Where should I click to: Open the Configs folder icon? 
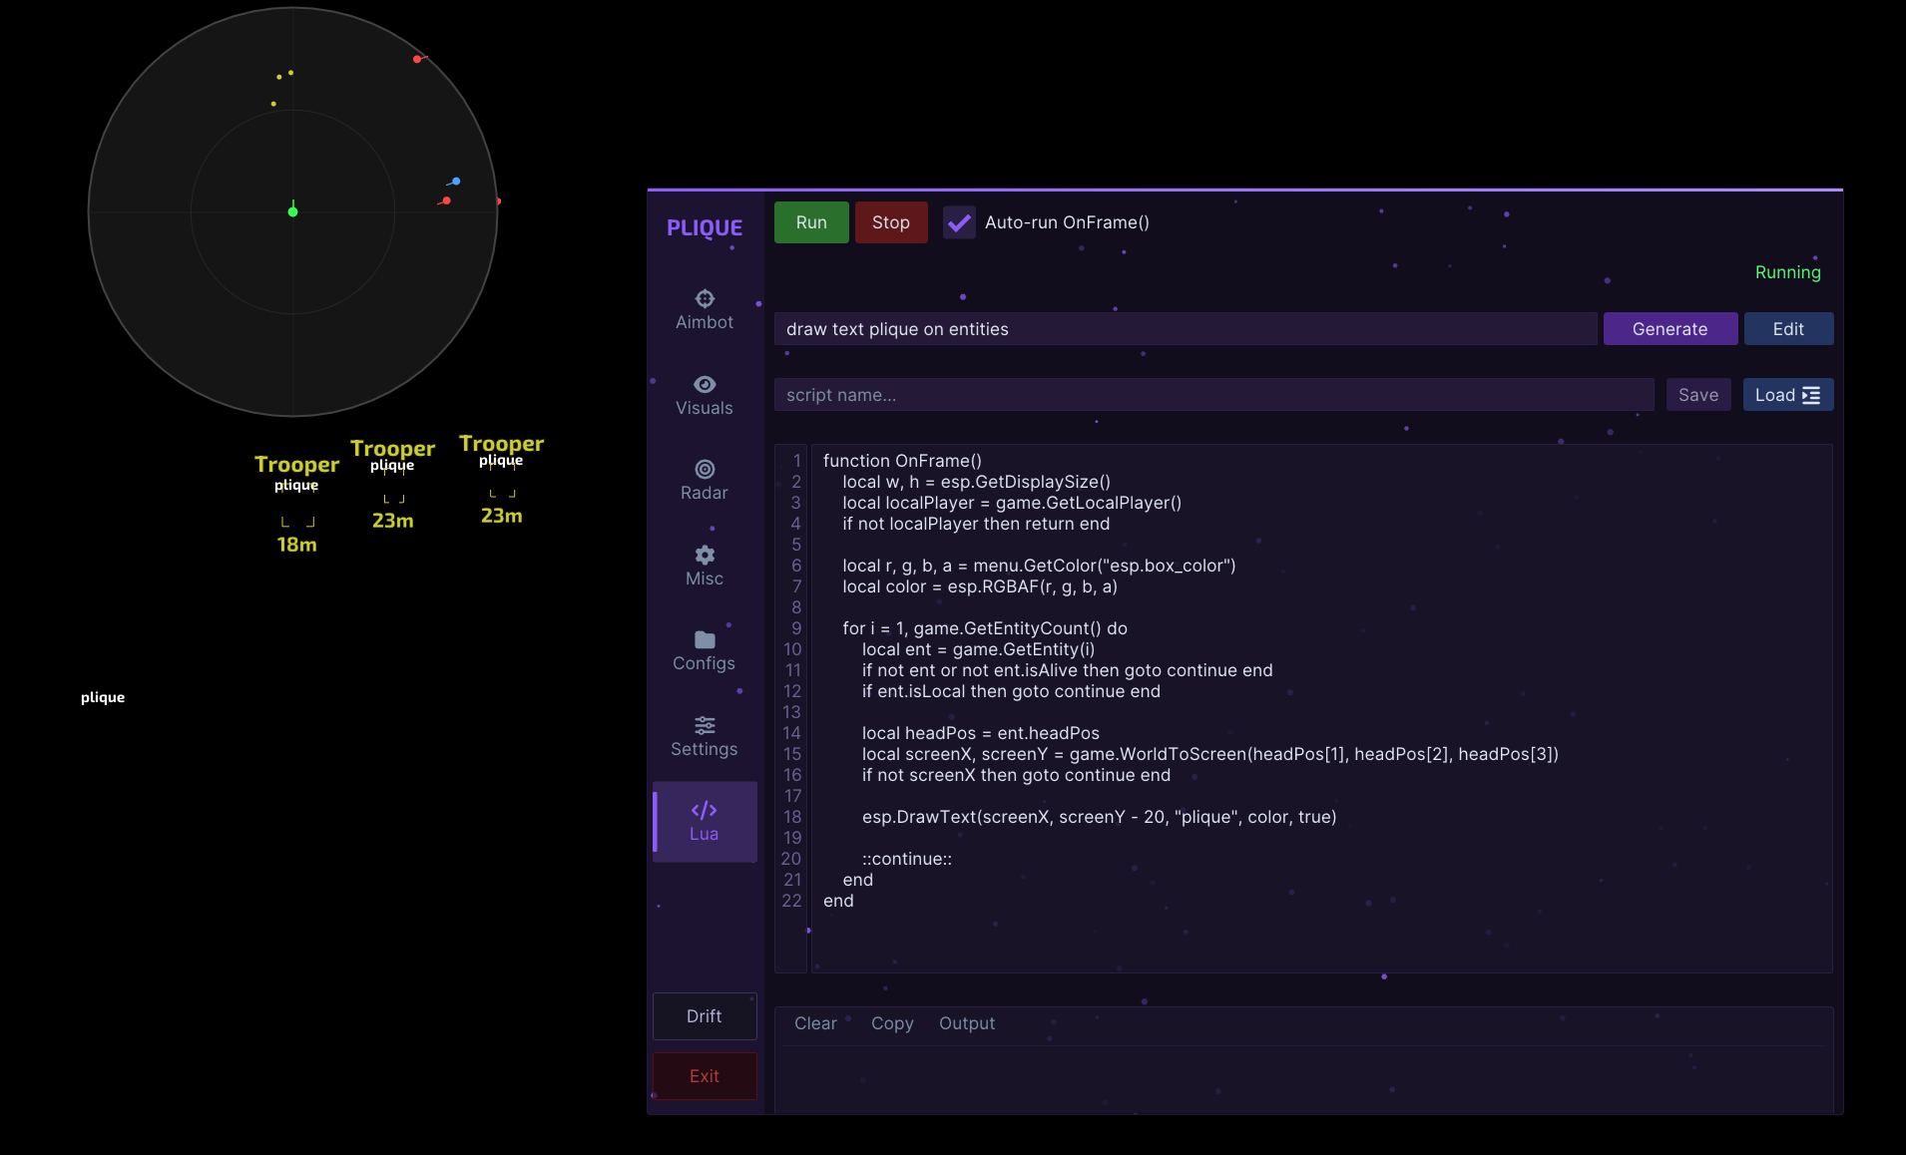[705, 639]
